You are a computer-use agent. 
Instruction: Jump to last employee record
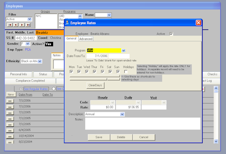pyautogui.click(x=28, y=25)
